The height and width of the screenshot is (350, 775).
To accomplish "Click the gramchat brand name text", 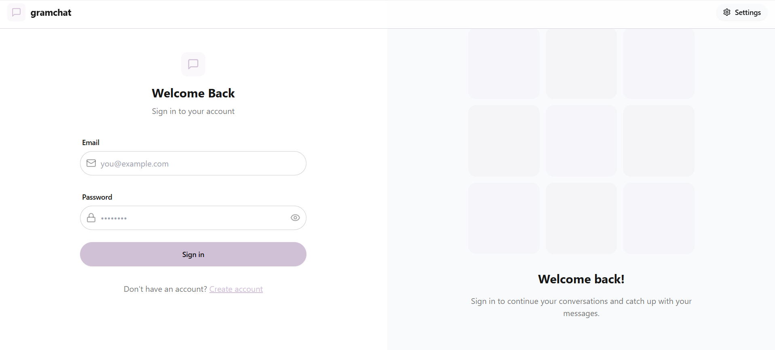I will tap(51, 13).
